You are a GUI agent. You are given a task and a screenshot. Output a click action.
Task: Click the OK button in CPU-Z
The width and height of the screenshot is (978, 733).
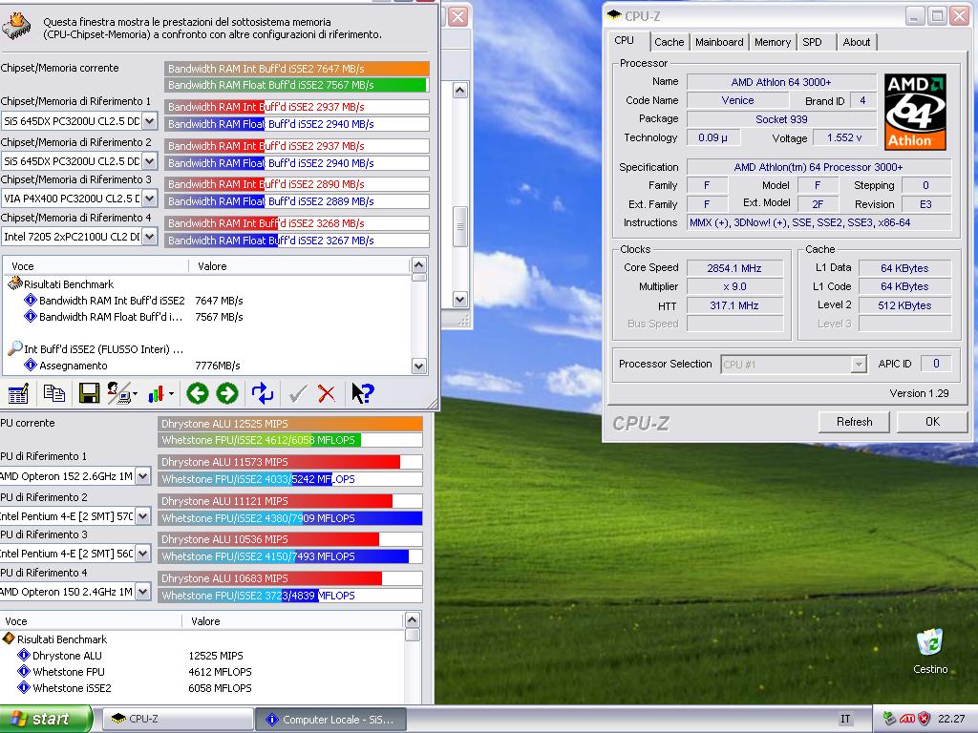coord(932,422)
